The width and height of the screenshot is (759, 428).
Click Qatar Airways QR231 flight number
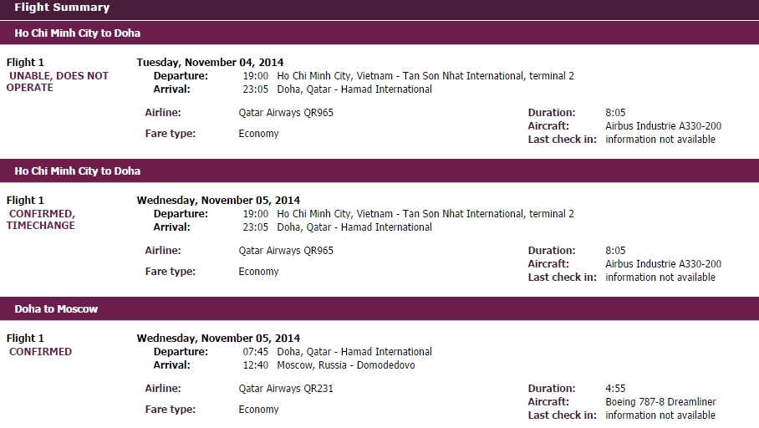286,389
